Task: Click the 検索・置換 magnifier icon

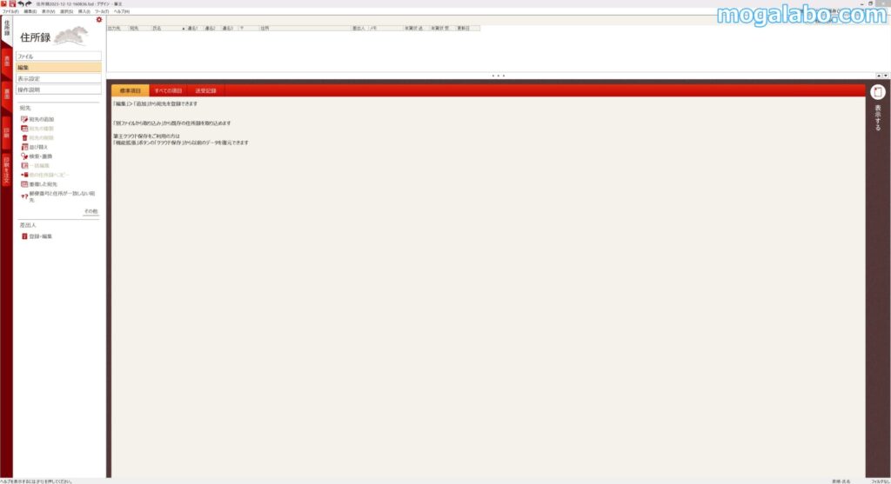Action: pos(24,156)
